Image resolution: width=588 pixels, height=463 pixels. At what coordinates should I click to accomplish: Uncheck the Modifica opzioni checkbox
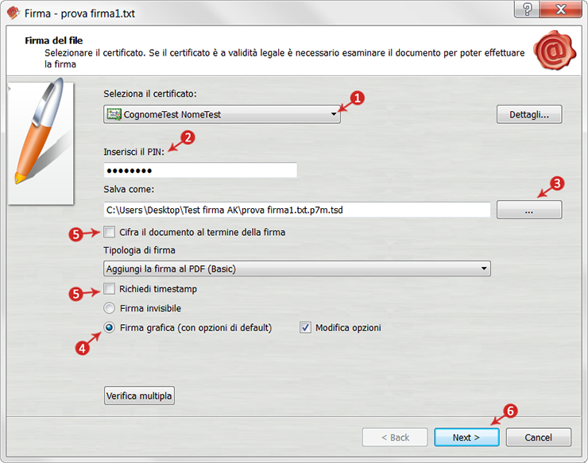(305, 327)
